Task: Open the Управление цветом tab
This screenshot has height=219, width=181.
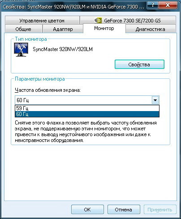Action: (x=42, y=21)
